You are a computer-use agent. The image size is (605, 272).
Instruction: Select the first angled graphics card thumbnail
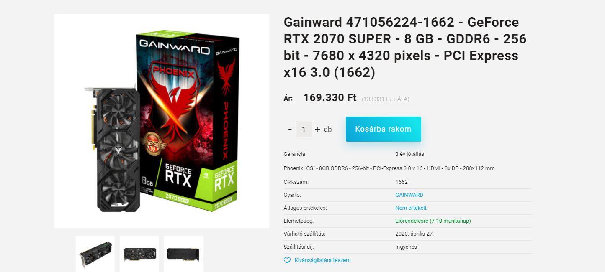(x=95, y=254)
